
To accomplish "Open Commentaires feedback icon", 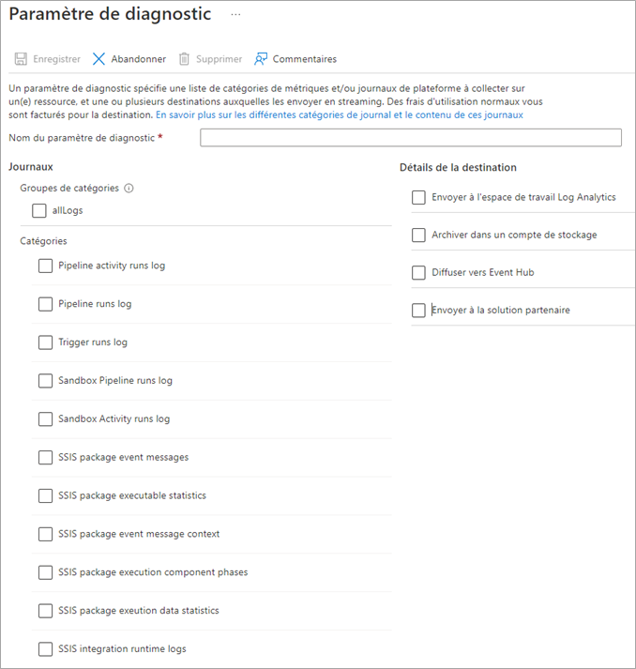I will click(261, 59).
